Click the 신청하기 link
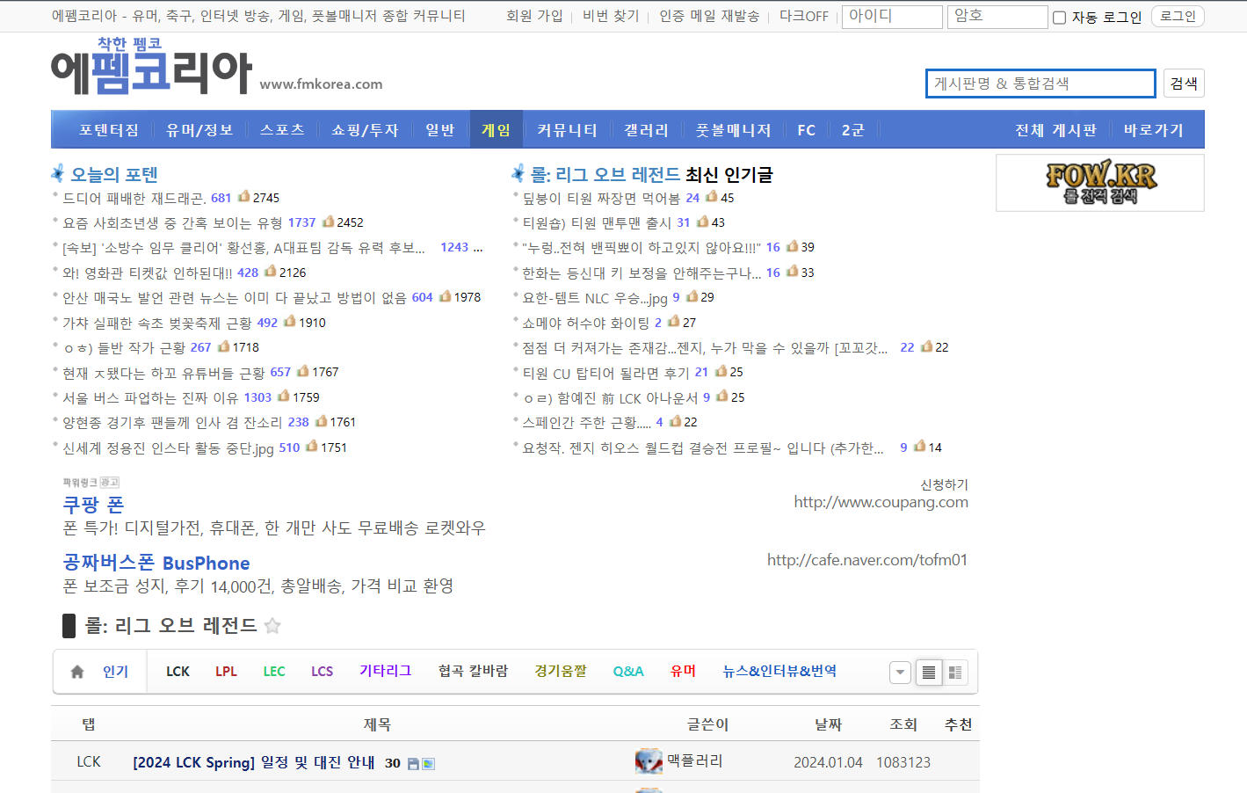1247x793 pixels. click(x=944, y=484)
